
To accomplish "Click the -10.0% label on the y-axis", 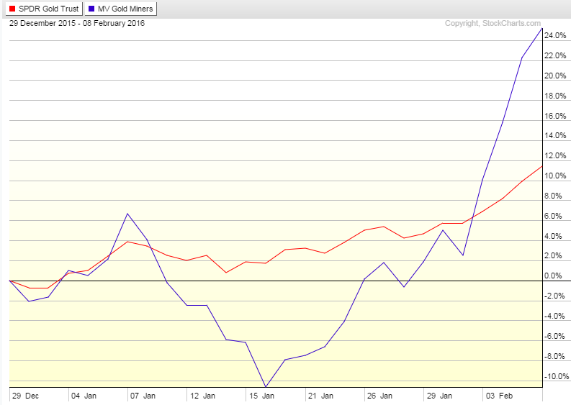I will (557, 376).
